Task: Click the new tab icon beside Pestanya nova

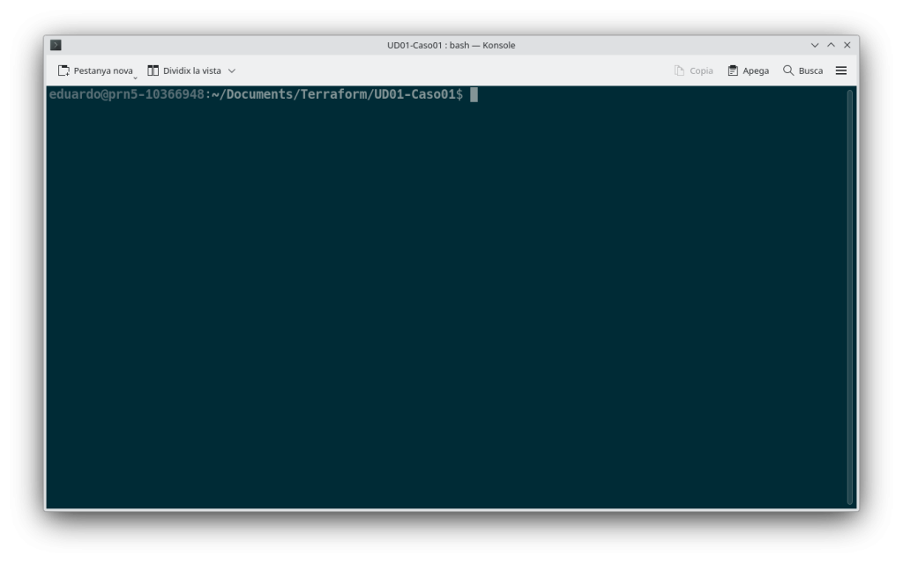Action: coord(63,70)
